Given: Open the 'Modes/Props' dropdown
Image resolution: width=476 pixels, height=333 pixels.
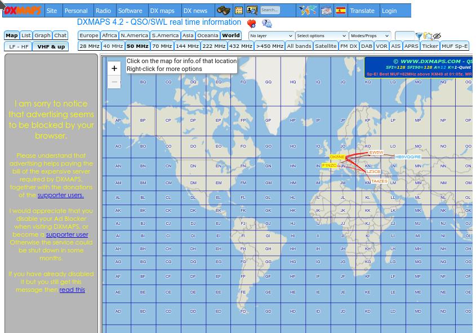Looking at the screenshot, I should tap(370, 36).
